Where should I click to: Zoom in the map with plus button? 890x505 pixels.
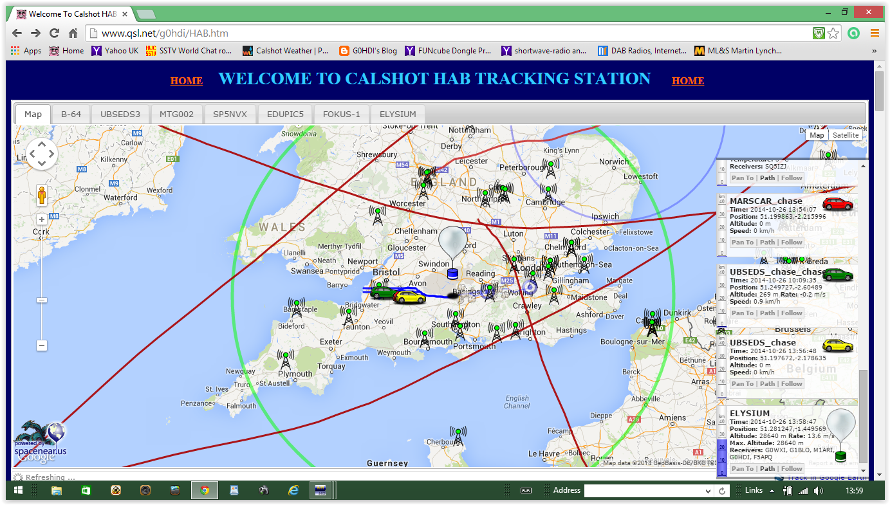tap(42, 219)
